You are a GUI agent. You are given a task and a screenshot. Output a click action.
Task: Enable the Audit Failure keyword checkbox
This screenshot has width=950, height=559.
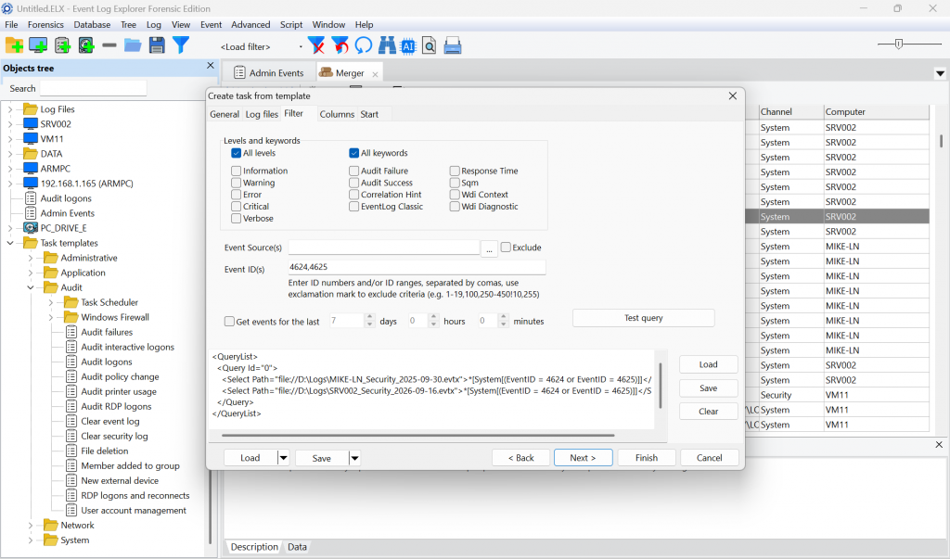coord(353,171)
